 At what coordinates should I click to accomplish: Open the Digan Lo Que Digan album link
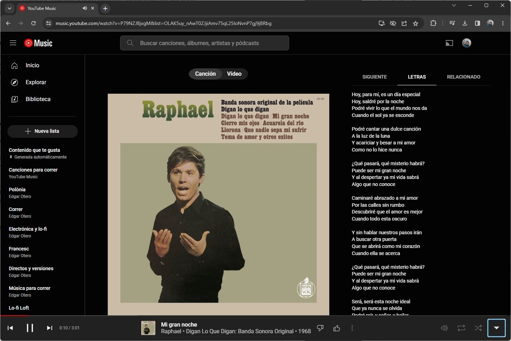(x=240, y=331)
